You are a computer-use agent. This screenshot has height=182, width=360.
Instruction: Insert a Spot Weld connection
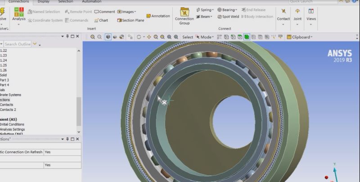(228, 17)
